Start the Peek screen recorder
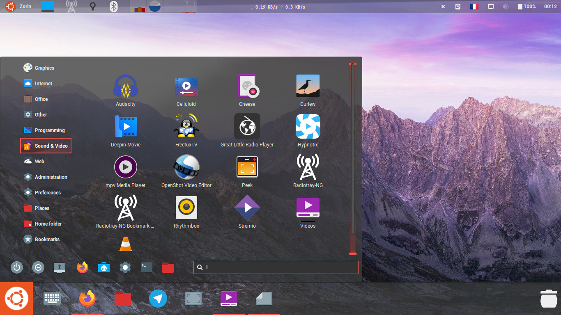This screenshot has height=315, width=561. (x=247, y=172)
